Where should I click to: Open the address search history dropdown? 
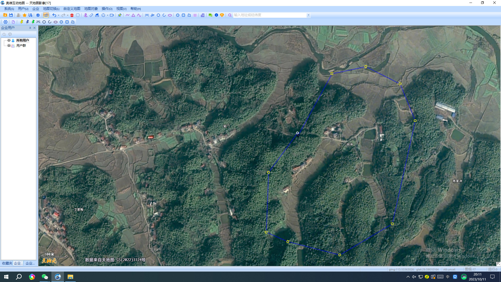pyautogui.click(x=308, y=15)
